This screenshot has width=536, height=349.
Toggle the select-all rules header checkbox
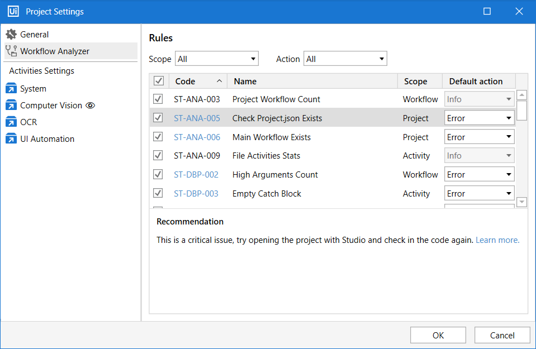(159, 82)
